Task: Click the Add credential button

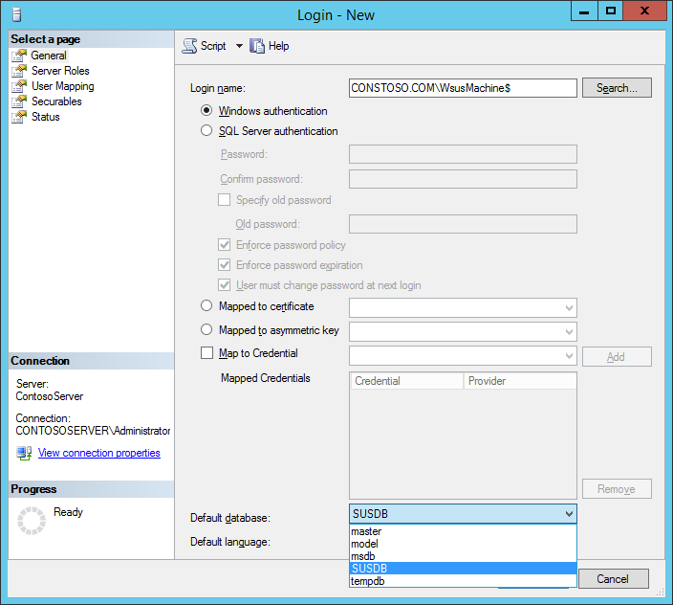Action: (617, 357)
